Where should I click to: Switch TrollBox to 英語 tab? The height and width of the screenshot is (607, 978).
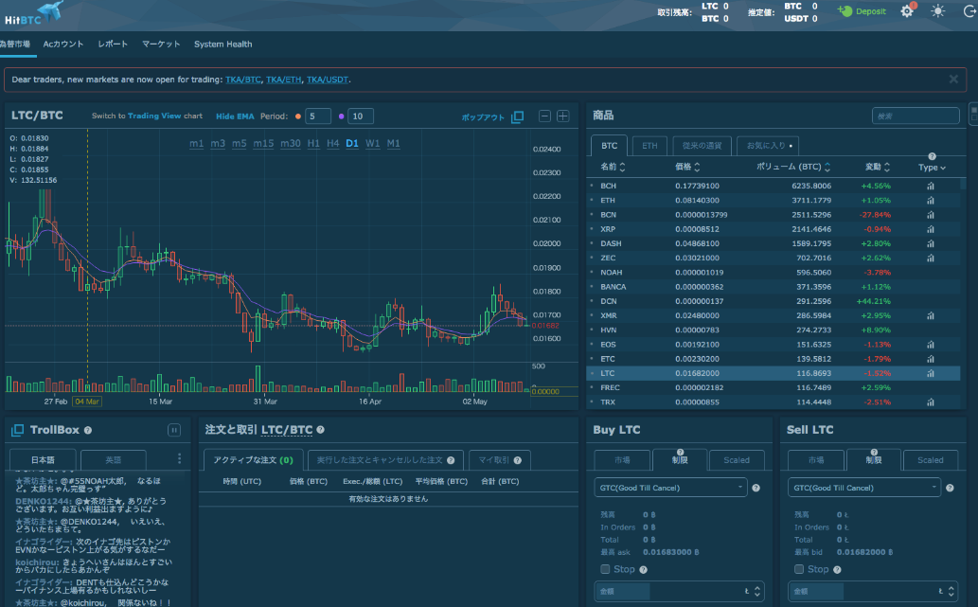(x=114, y=460)
